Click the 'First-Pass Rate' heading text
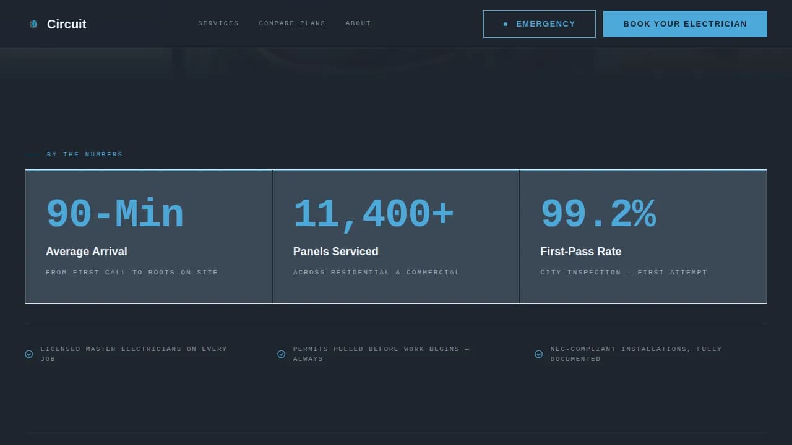Viewport: 792px width, 445px height. tap(580, 252)
